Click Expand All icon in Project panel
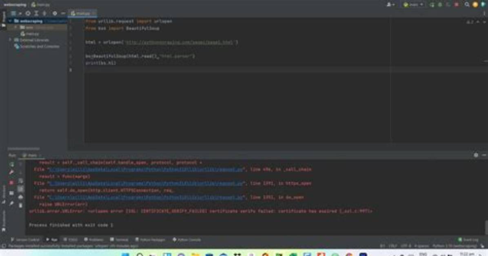 [36, 13]
